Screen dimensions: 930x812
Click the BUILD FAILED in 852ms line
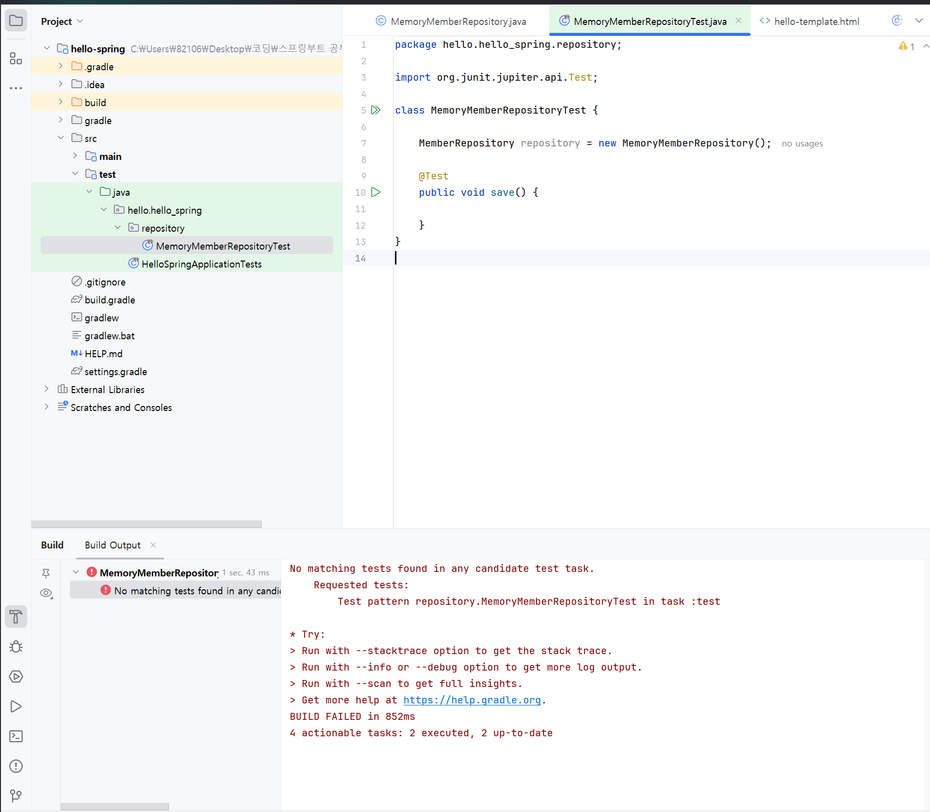tap(352, 716)
